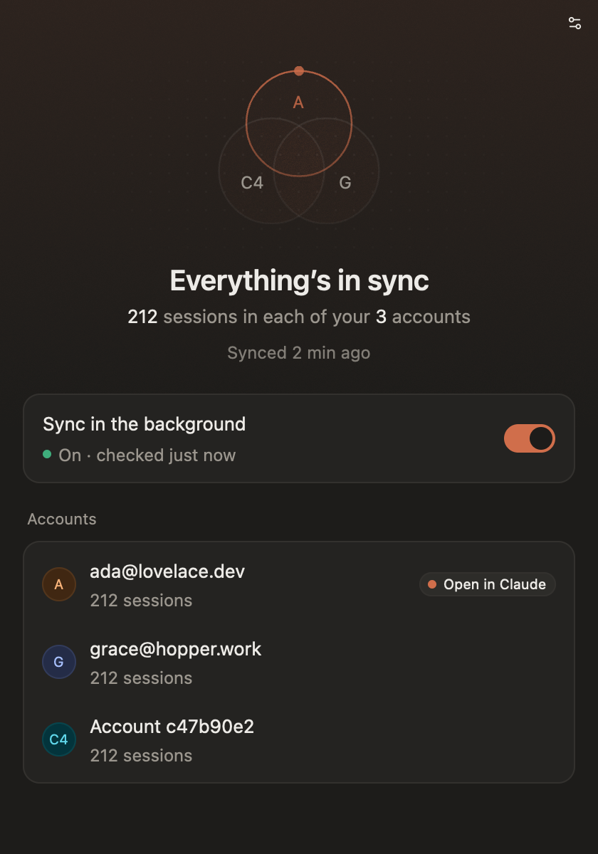
Task: Click the Accounts section heading
Action: click(62, 519)
